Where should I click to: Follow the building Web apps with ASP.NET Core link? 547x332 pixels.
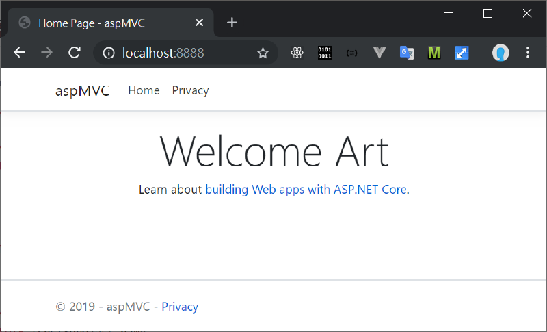(x=306, y=189)
